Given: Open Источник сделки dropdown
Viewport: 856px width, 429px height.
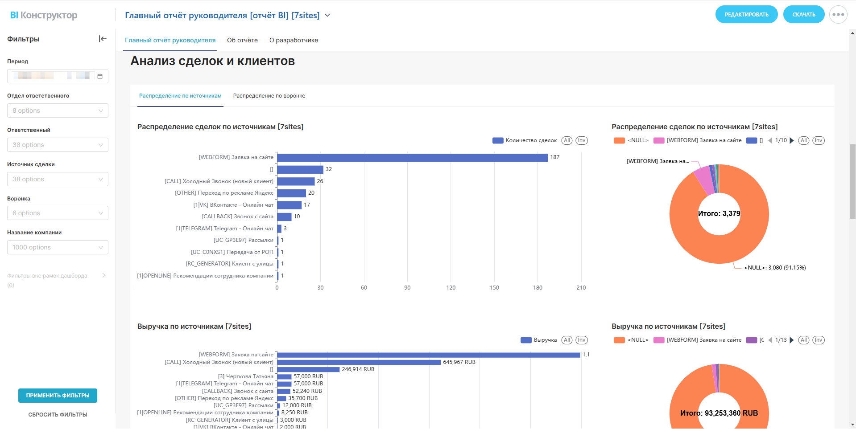Looking at the screenshot, I should 58,179.
